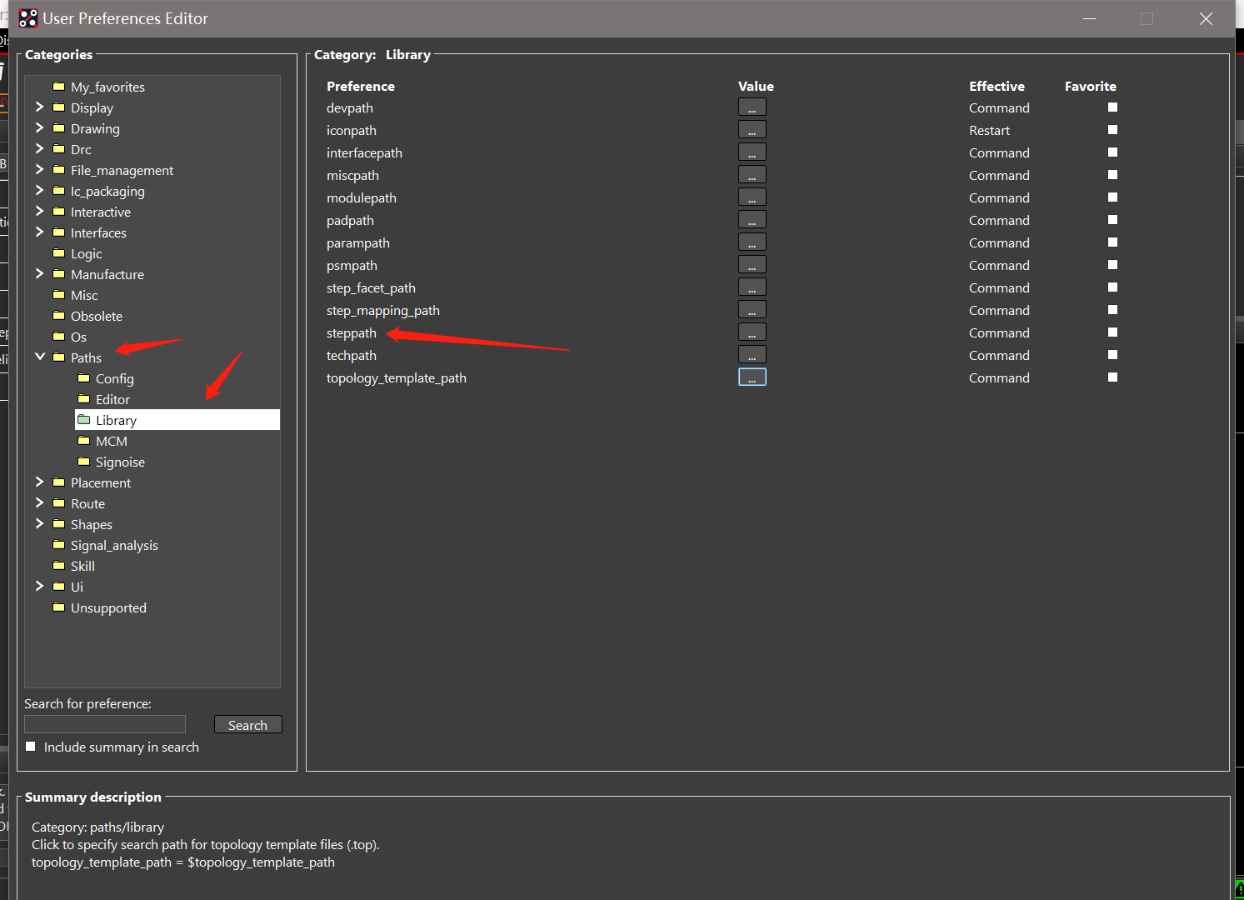Mark miscpath as a favorite
This screenshot has width=1244, height=900.
1112,175
